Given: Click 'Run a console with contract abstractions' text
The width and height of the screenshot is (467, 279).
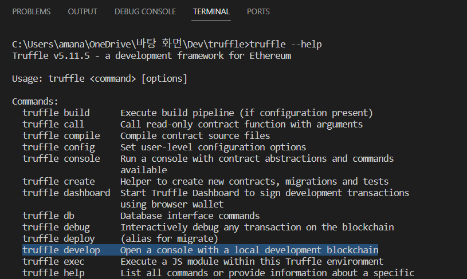Looking at the screenshot, I should pyautogui.click(x=257, y=159).
